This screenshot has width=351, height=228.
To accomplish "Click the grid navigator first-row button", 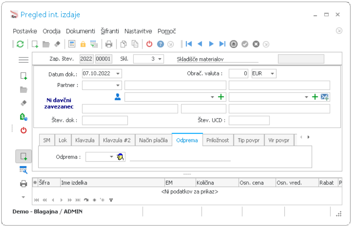I will pyautogui.click(x=37, y=200).
